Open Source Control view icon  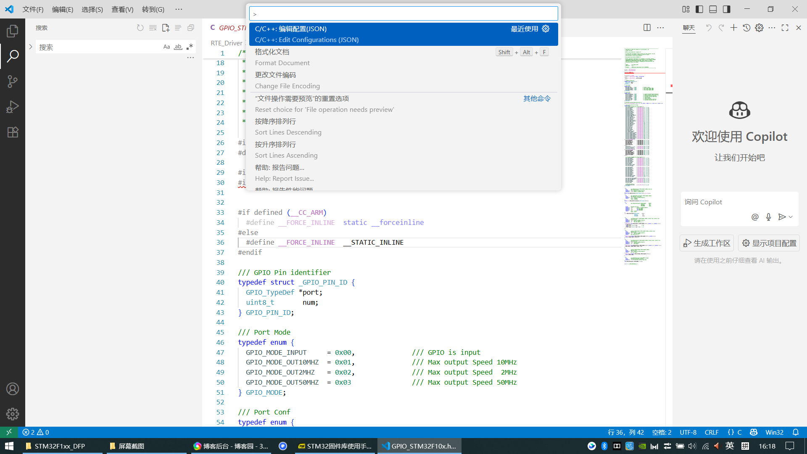[x=13, y=81]
